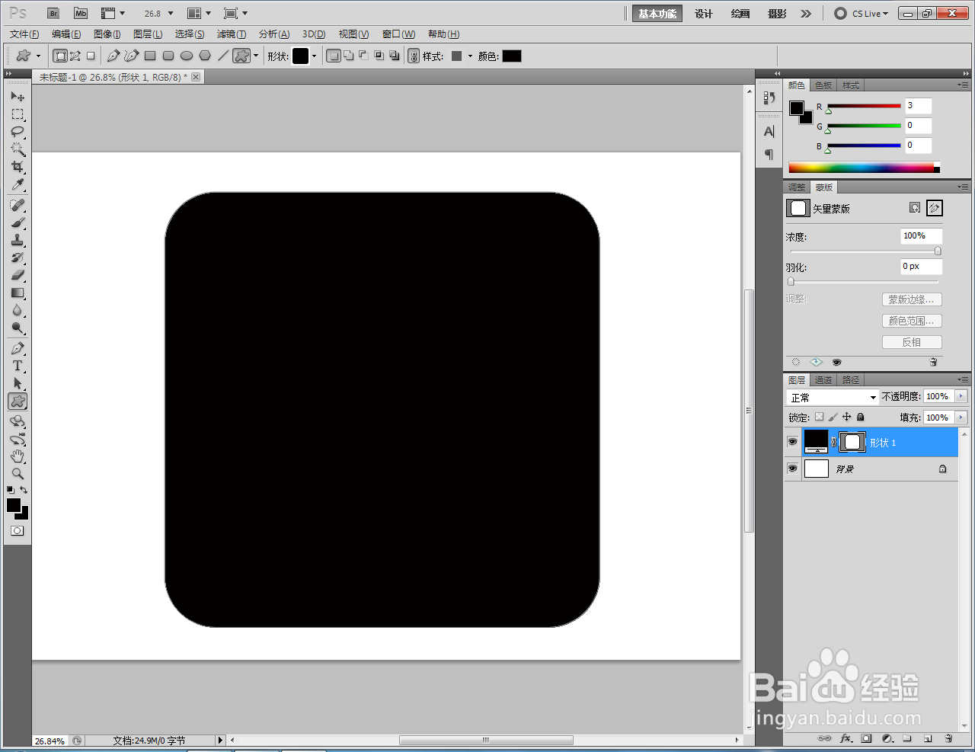Switch to the 色板 tab
975x752 pixels.
click(x=823, y=85)
